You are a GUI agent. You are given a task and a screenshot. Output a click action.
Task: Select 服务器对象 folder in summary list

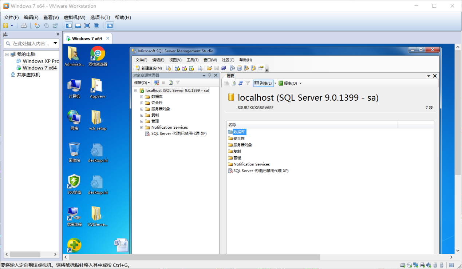(x=240, y=145)
